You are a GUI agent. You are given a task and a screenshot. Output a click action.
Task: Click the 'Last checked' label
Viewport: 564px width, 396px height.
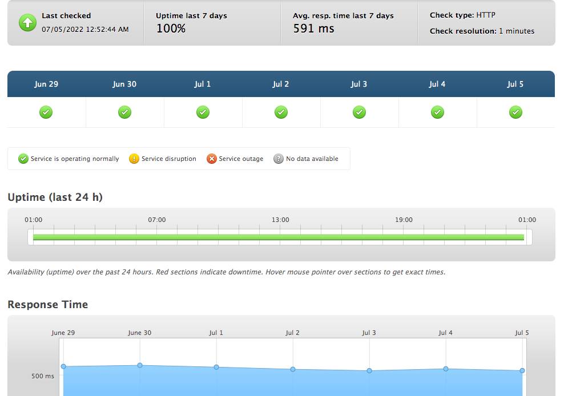[x=66, y=16]
